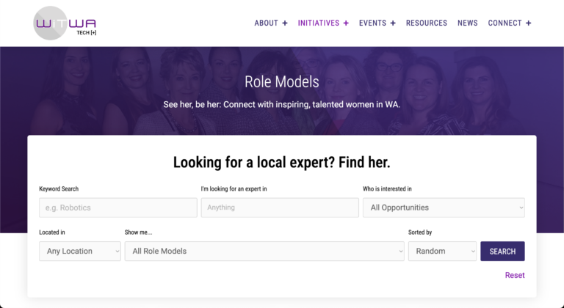Click the 'Show me...' label
The height and width of the screenshot is (308, 564).
(138, 232)
